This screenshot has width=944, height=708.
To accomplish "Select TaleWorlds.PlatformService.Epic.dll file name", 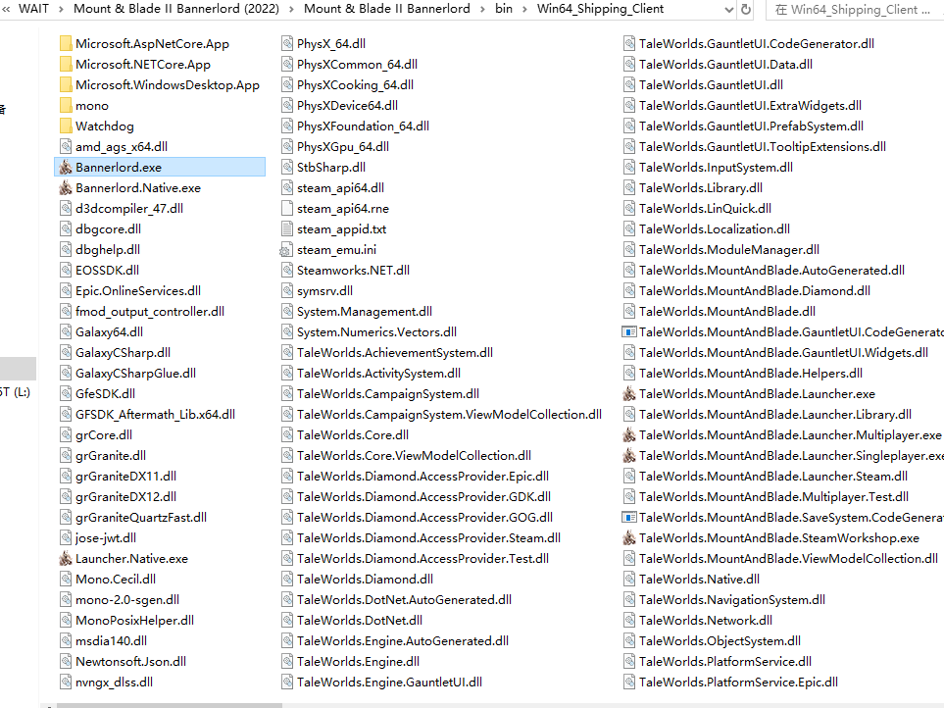I will pos(739,683).
